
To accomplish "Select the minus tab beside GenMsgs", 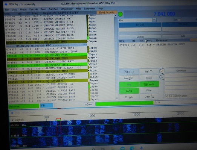I will pyautogui.click(x=162, y=71).
